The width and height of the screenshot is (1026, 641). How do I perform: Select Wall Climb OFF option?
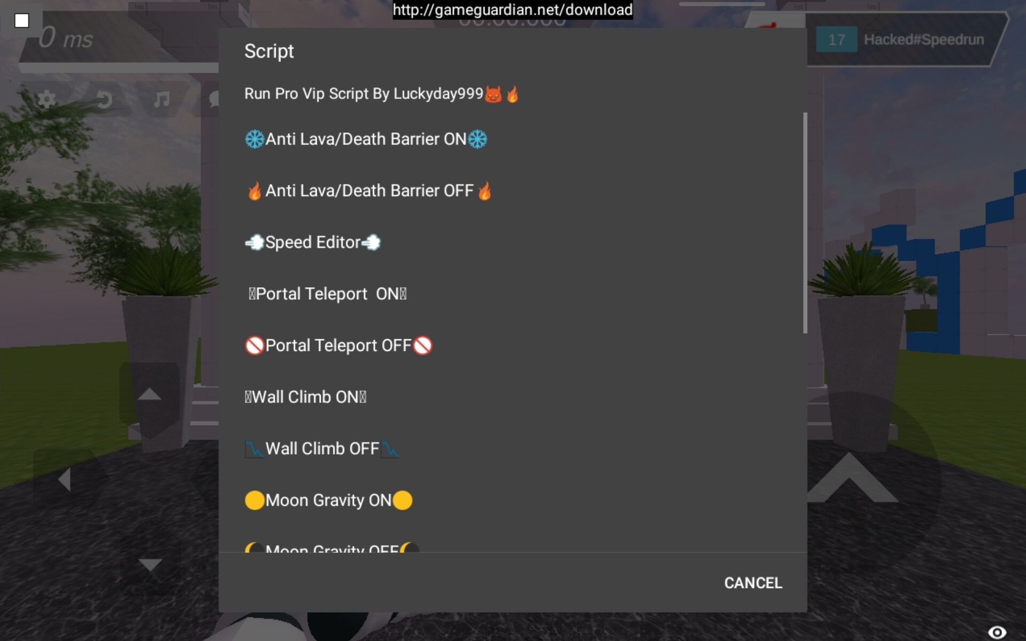tap(321, 448)
